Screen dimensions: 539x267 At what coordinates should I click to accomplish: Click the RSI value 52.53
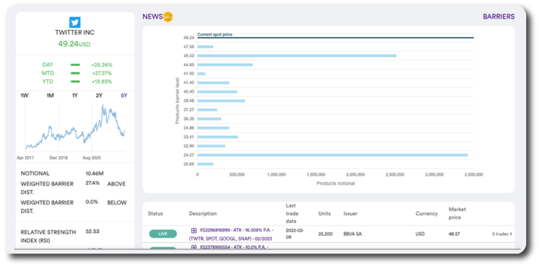[92, 231]
